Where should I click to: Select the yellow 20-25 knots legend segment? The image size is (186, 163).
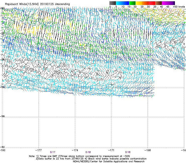139,3
